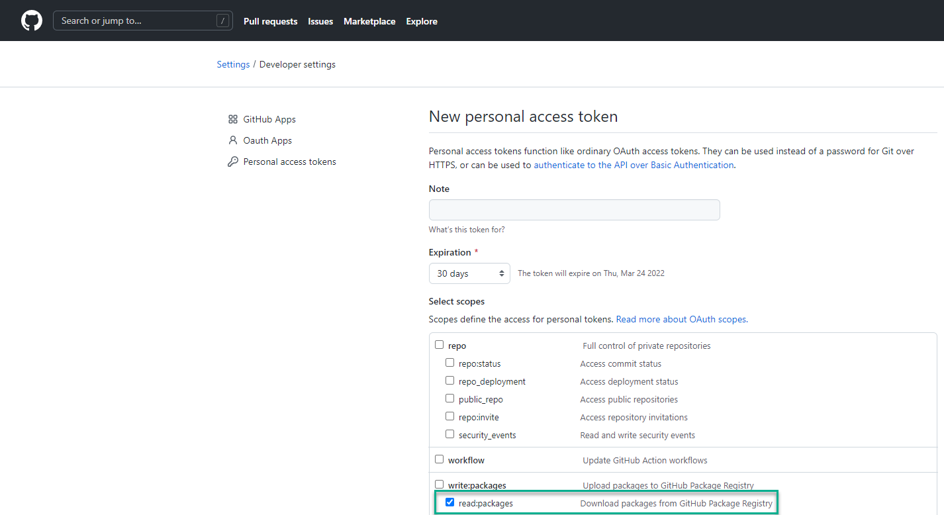
Task: Check the repo:status checkbox
Action: (x=449, y=363)
